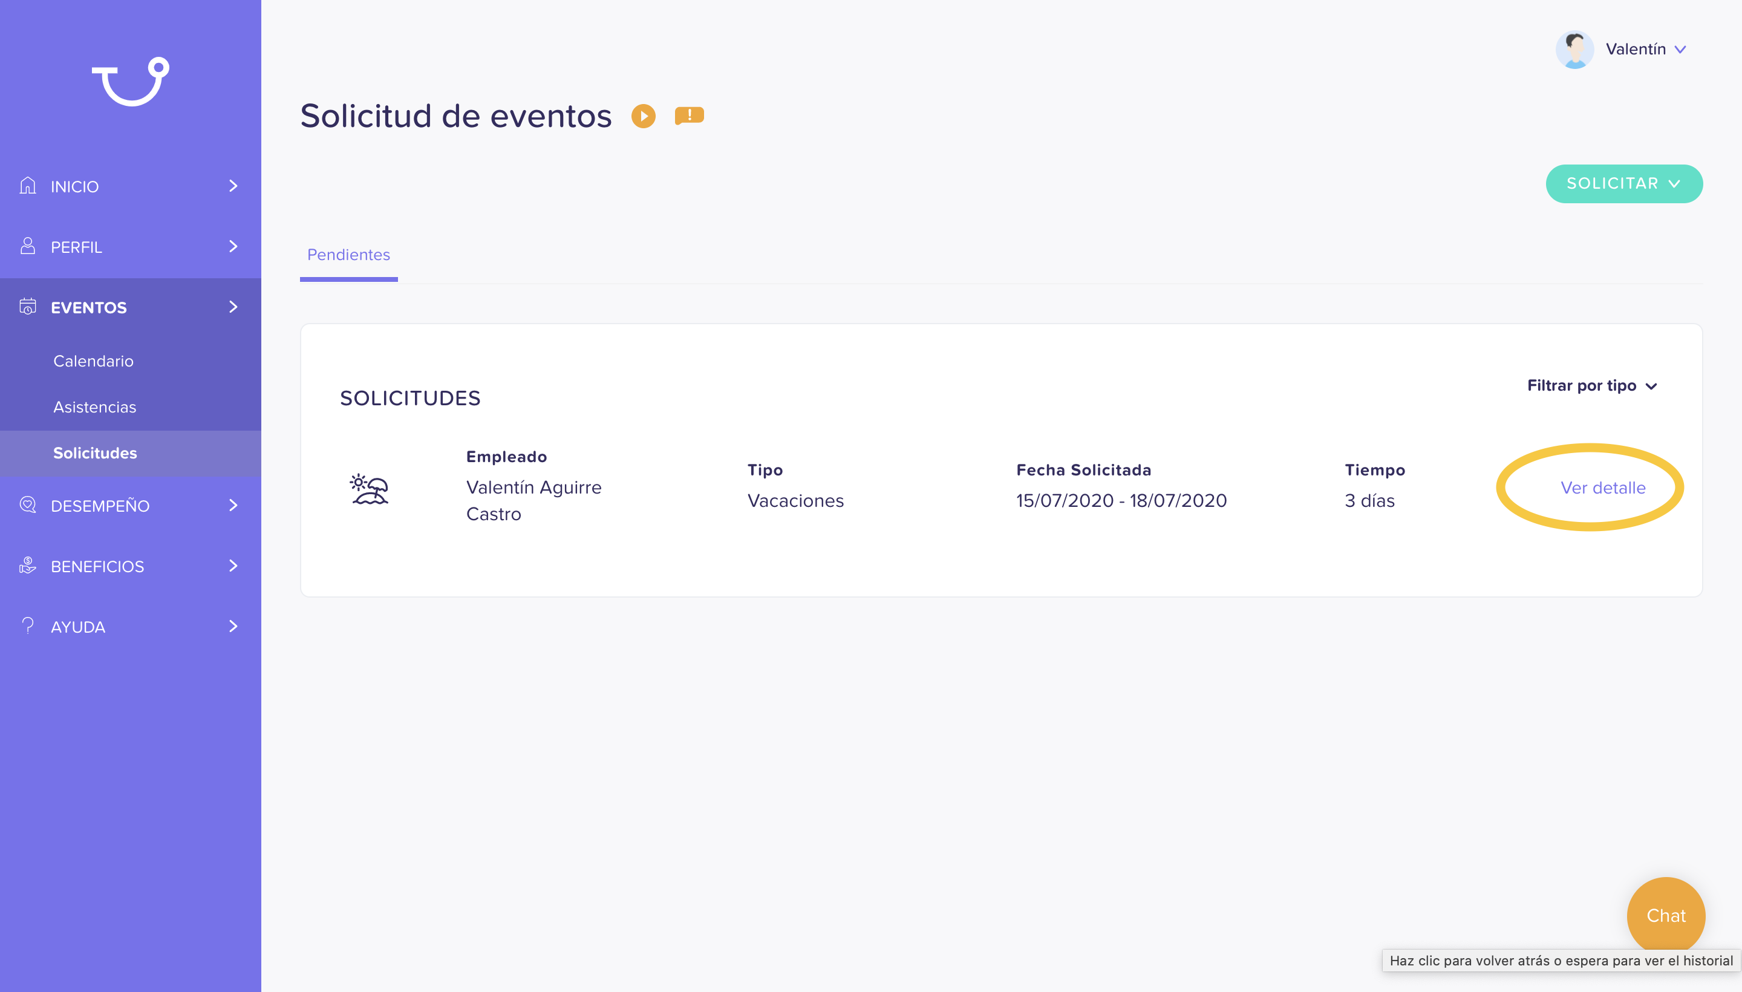Click the Tiempo column header

(x=1374, y=470)
